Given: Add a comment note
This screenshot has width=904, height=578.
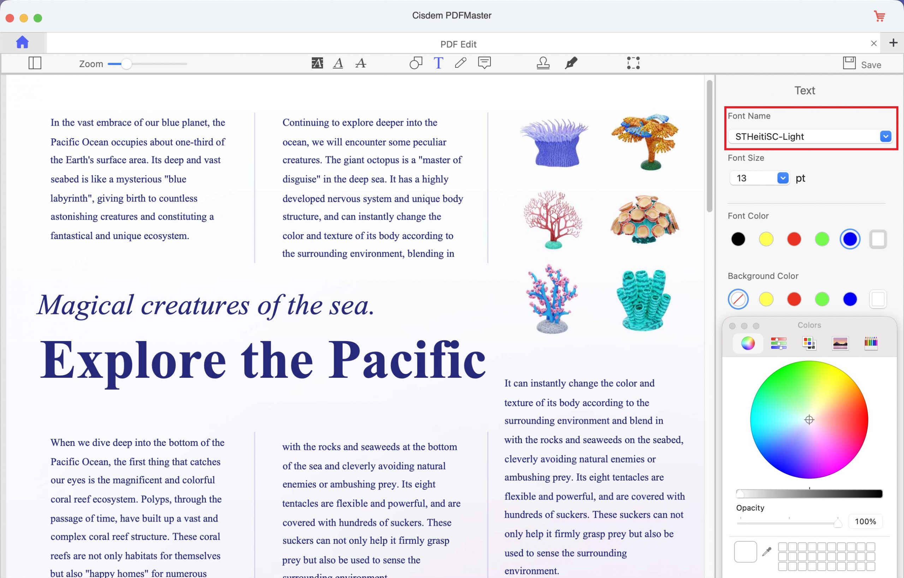Looking at the screenshot, I should [x=484, y=63].
